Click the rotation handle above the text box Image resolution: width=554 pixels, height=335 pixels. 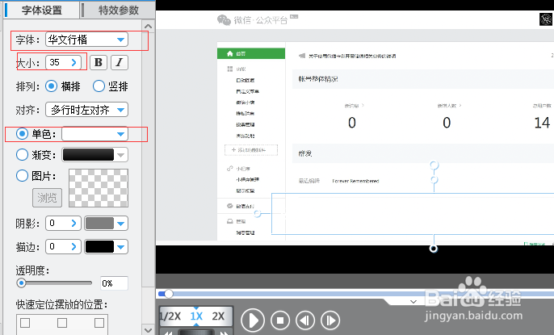click(x=434, y=165)
